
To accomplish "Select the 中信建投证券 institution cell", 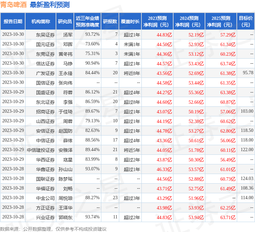I will point(41,150).
